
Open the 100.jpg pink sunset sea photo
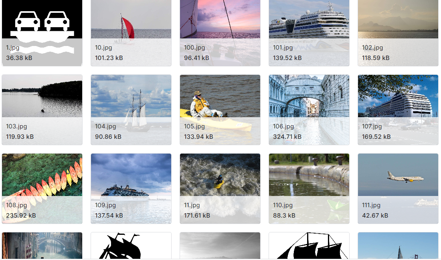220,33
